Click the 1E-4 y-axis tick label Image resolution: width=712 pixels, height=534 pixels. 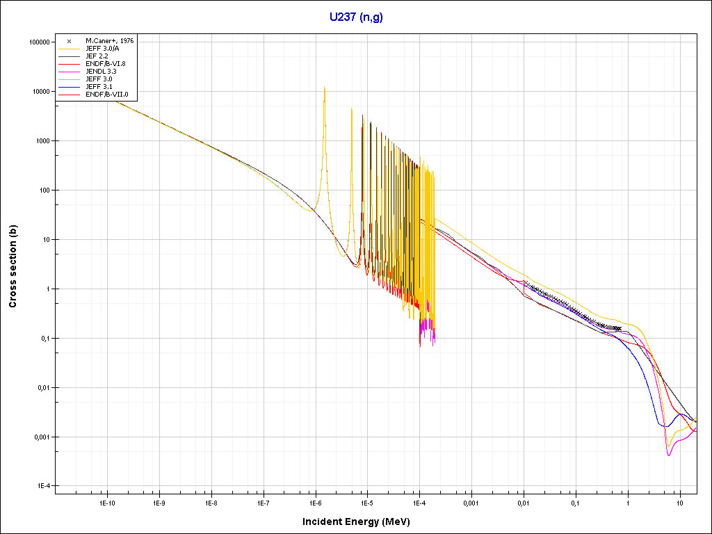(43, 487)
